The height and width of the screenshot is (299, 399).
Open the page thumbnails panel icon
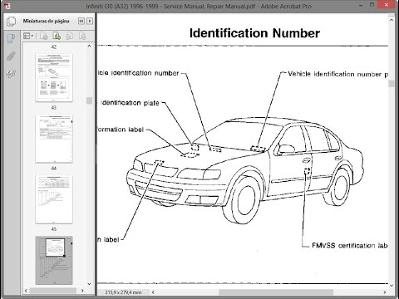[x=11, y=22]
